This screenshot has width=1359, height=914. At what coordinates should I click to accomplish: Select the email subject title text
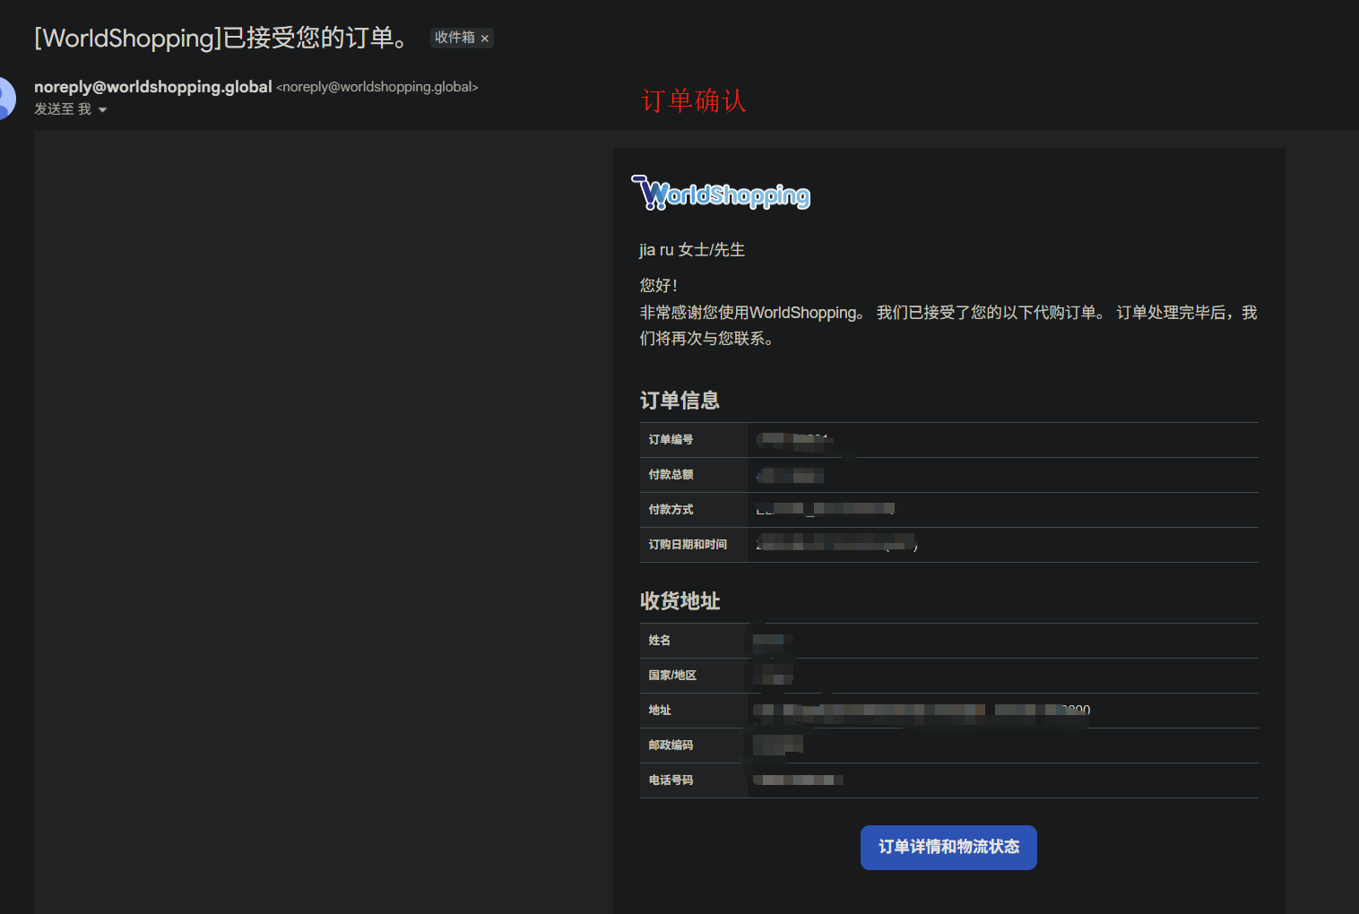[x=222, y=38]
